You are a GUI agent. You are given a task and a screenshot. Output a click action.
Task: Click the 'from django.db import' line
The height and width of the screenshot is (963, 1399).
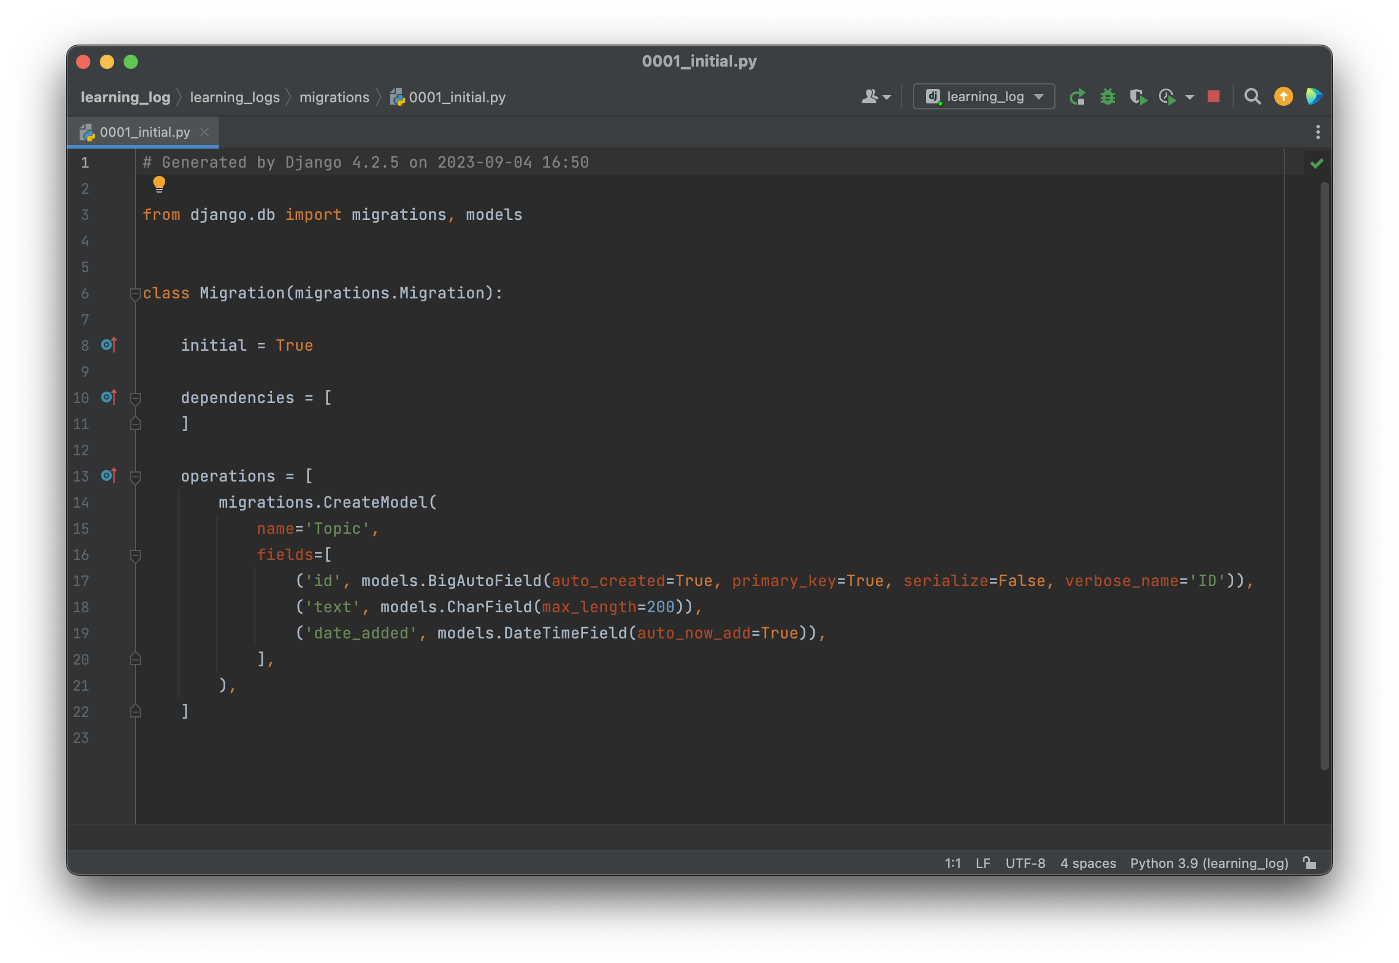(332, 215)
